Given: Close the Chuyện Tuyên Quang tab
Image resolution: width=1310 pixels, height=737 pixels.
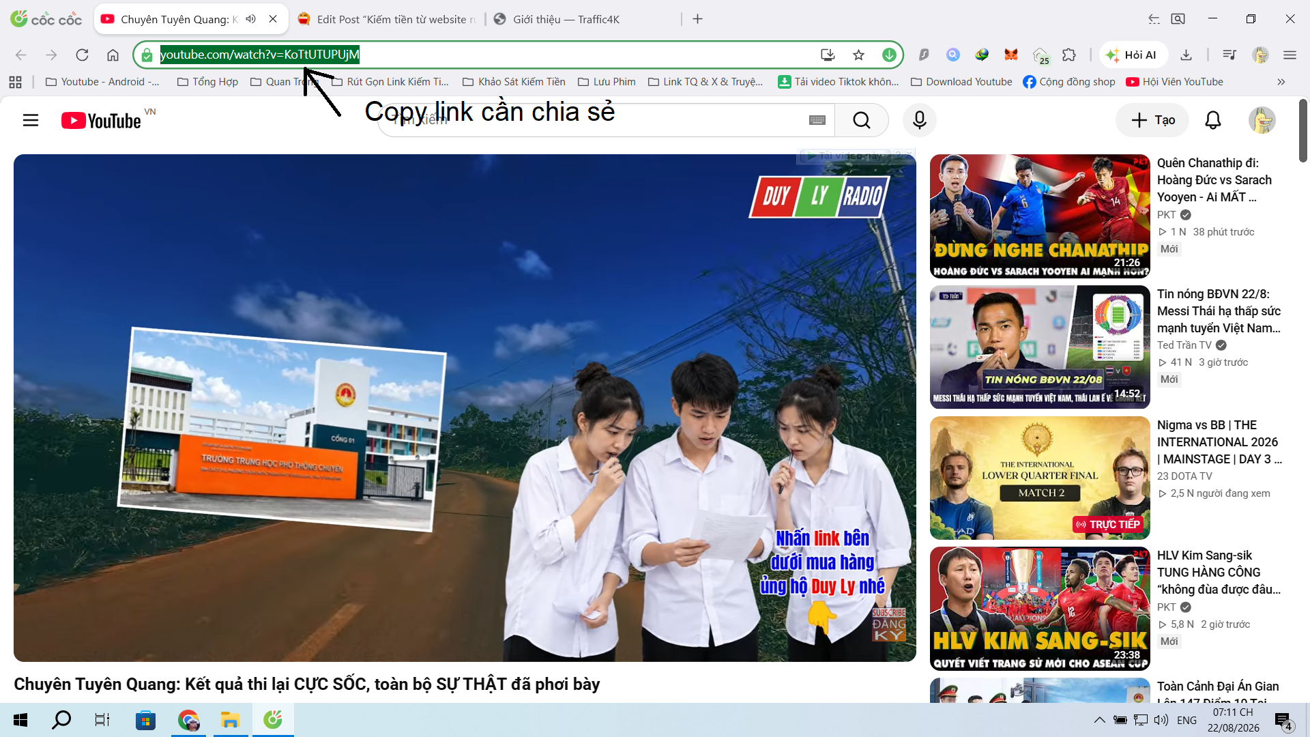Looking at the screenshot, I should pyautogui.click(x=273, y=19).
